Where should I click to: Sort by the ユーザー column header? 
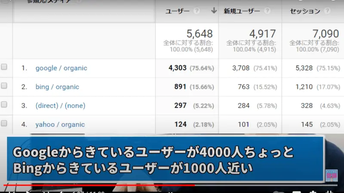click(x=178, y=11)
